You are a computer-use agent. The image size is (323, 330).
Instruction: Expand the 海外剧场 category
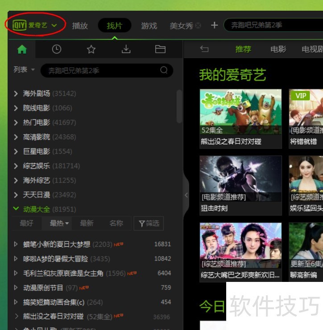coord(16,94)
